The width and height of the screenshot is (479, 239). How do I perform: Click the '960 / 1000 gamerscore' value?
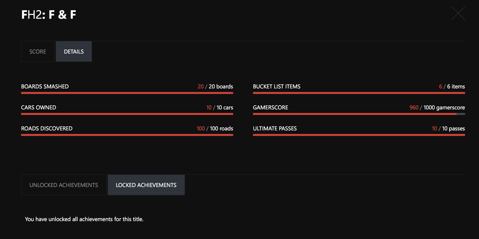click(x=437, y=107)
